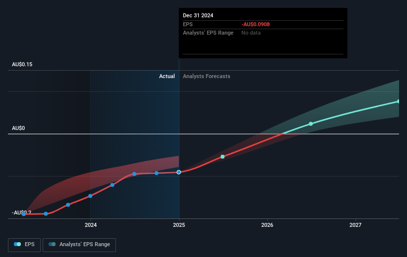The image size is (407, 257).
Task: Click the -AU$0.0908 EPS value in tooltip
Action: click(x=256, y=24)
